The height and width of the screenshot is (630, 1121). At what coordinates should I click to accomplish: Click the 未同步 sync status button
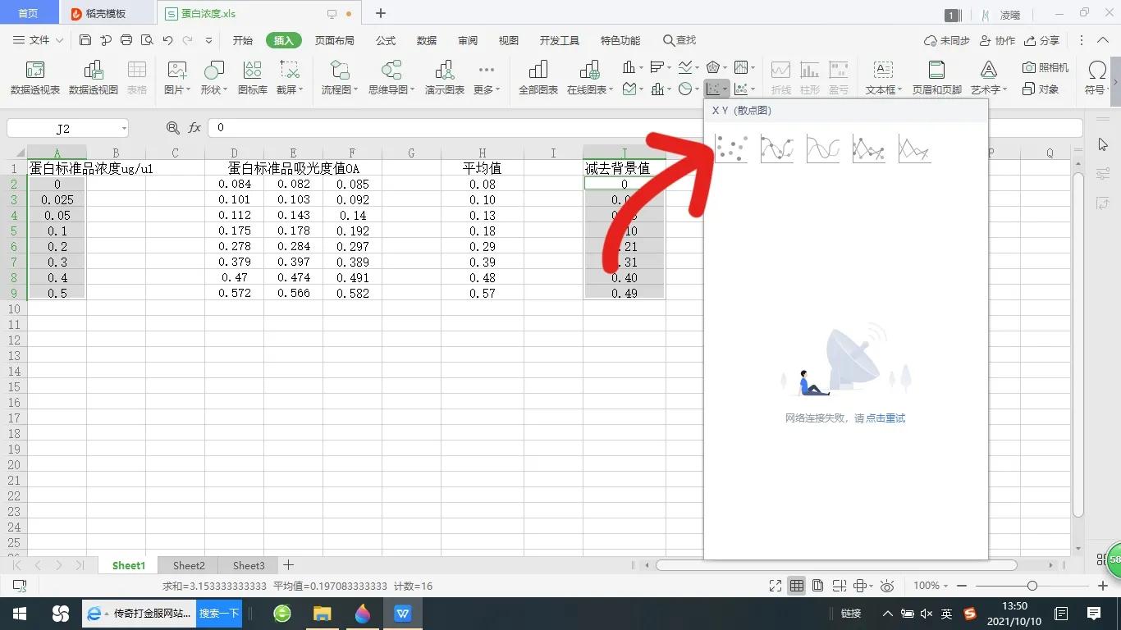[947, 40]
